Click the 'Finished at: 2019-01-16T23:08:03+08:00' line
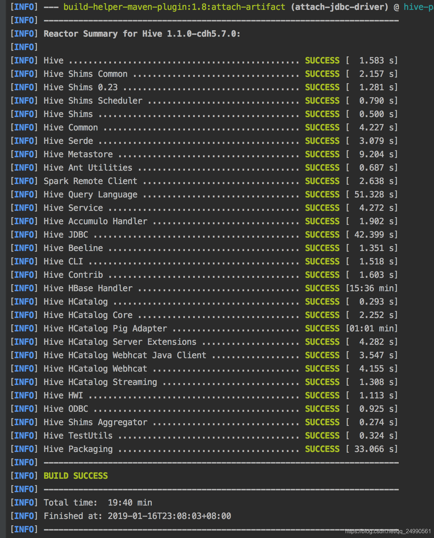The height and width of the screenshot is (538, 434). point(137,516)
